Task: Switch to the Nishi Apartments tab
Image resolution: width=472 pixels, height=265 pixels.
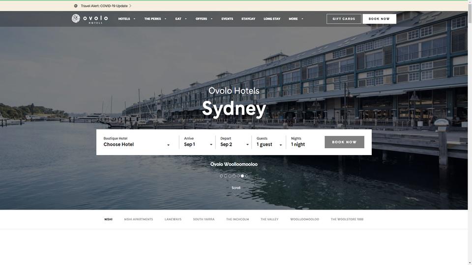Action: [139, 219]
